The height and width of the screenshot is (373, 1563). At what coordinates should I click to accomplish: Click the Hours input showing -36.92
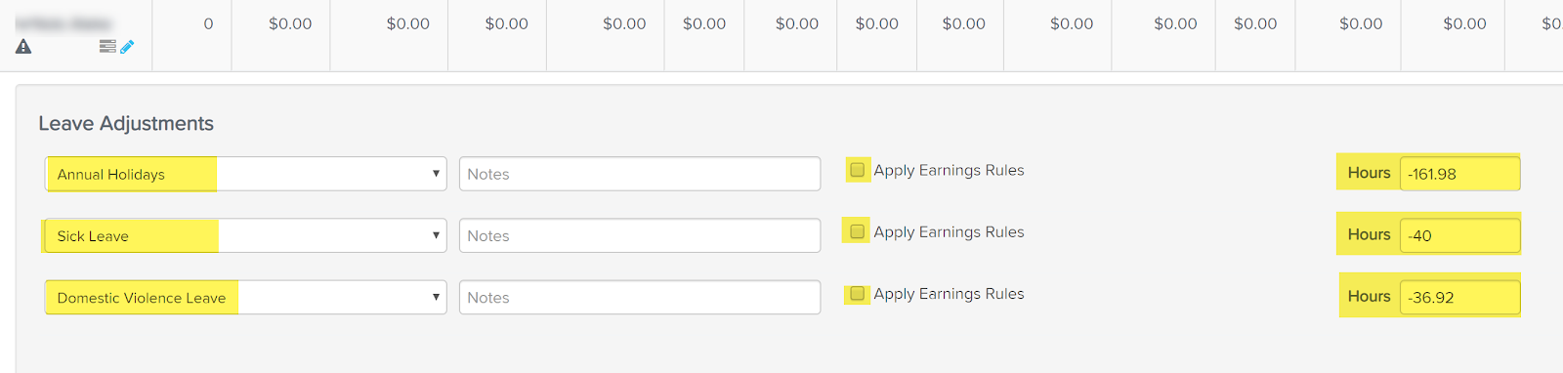tap(1459, 298)
